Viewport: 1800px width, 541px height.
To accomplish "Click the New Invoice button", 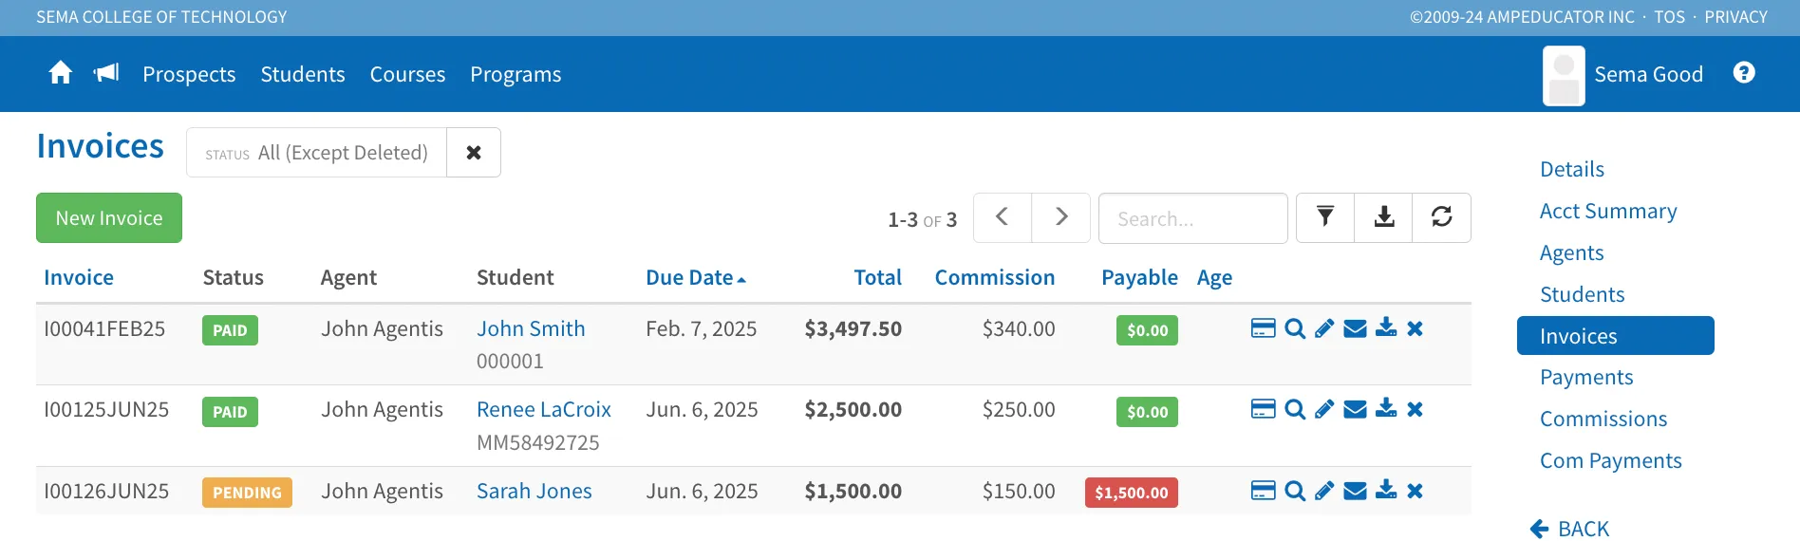I will [x=109, y=217].
